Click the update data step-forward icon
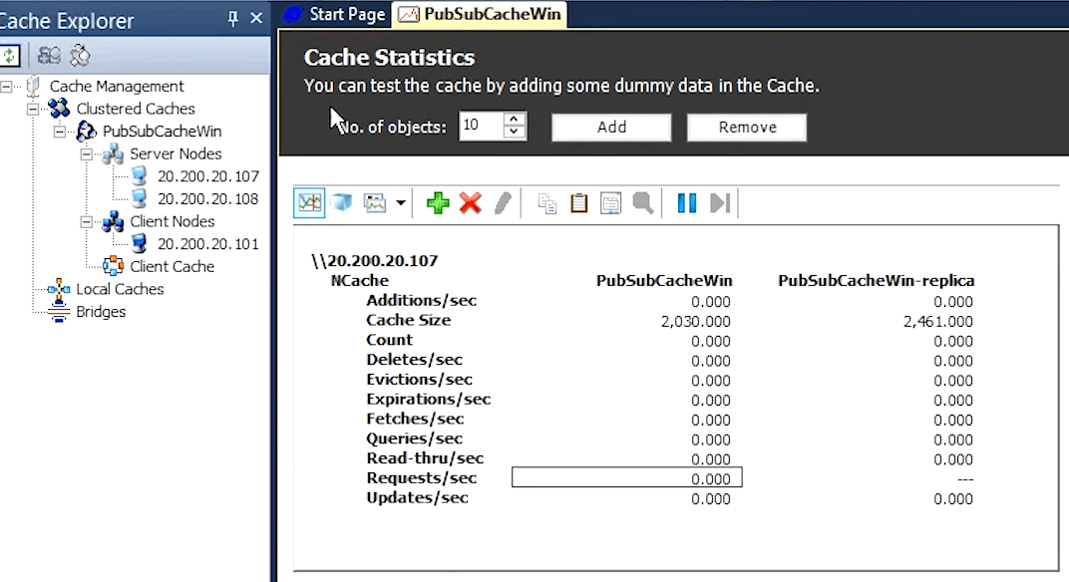Viewport: 1069px width, 582px height. click(x=720, y=203)
